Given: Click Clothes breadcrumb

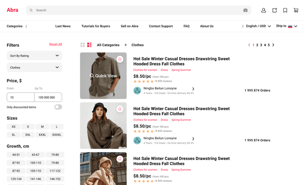Looking at the screenshot, I should coord(137,45).
